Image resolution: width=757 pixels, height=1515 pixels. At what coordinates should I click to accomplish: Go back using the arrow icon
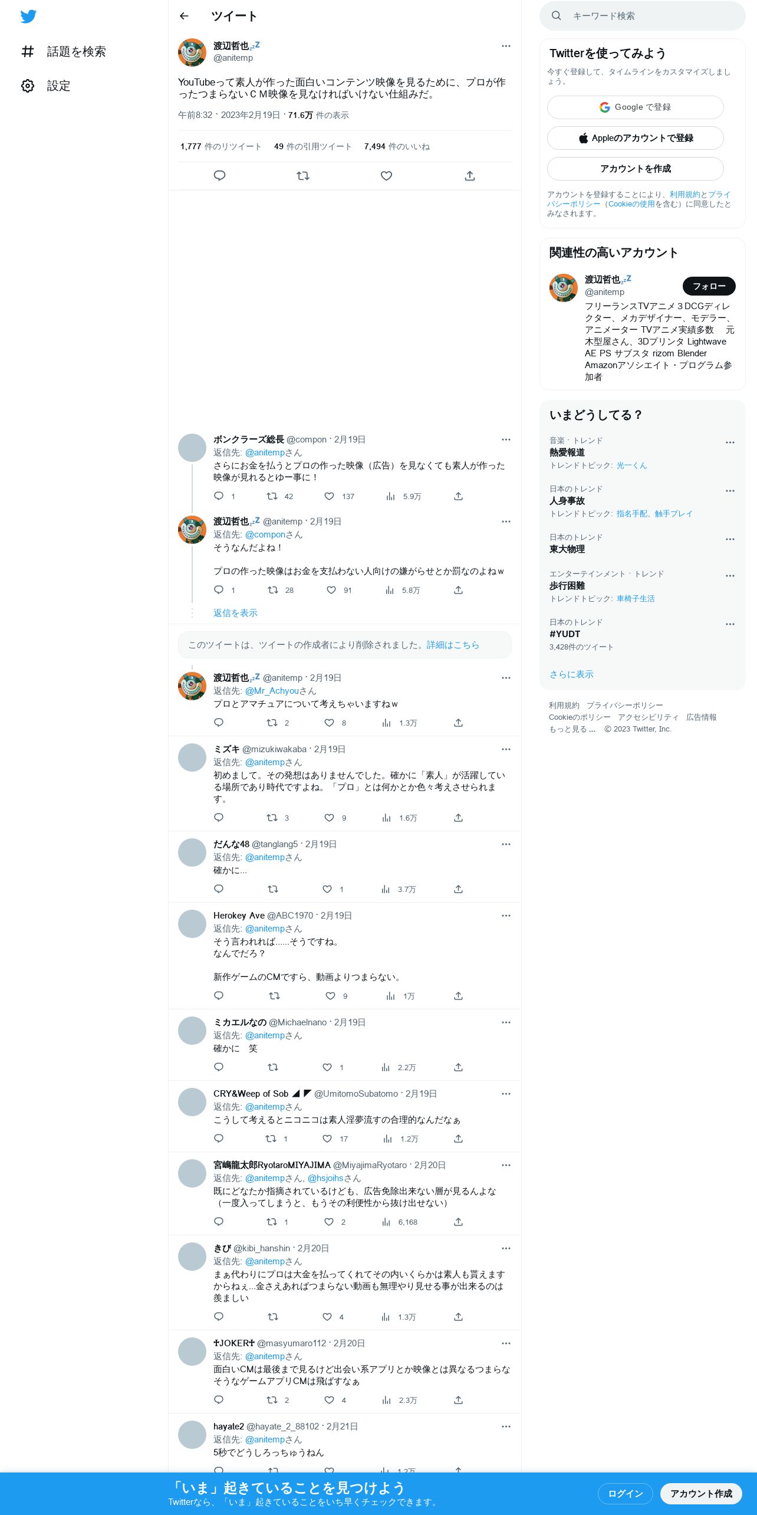tap(184, 16)
